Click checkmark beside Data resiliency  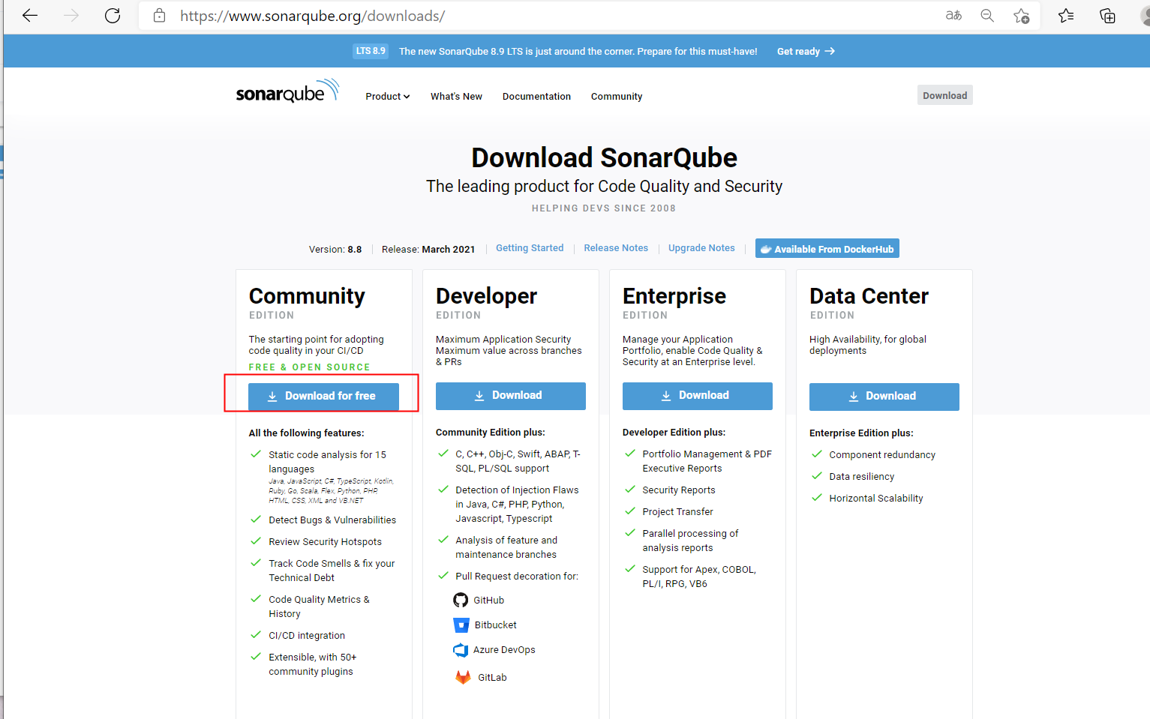click(x=817, y=475)
